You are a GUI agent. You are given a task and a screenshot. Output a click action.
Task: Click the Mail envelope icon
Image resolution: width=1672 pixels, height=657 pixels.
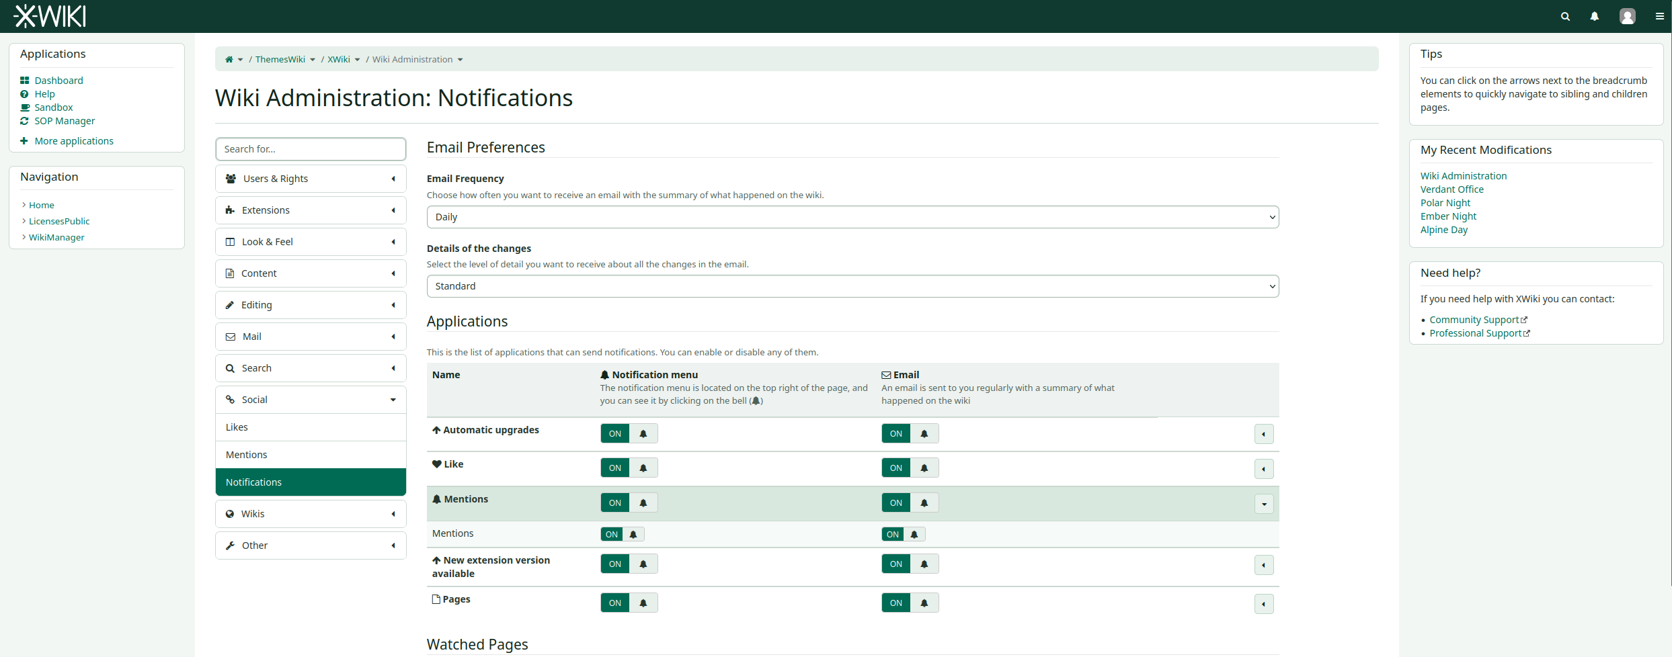click(231, 337)
